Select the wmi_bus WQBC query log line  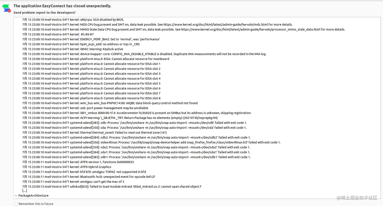coord(110,103)
